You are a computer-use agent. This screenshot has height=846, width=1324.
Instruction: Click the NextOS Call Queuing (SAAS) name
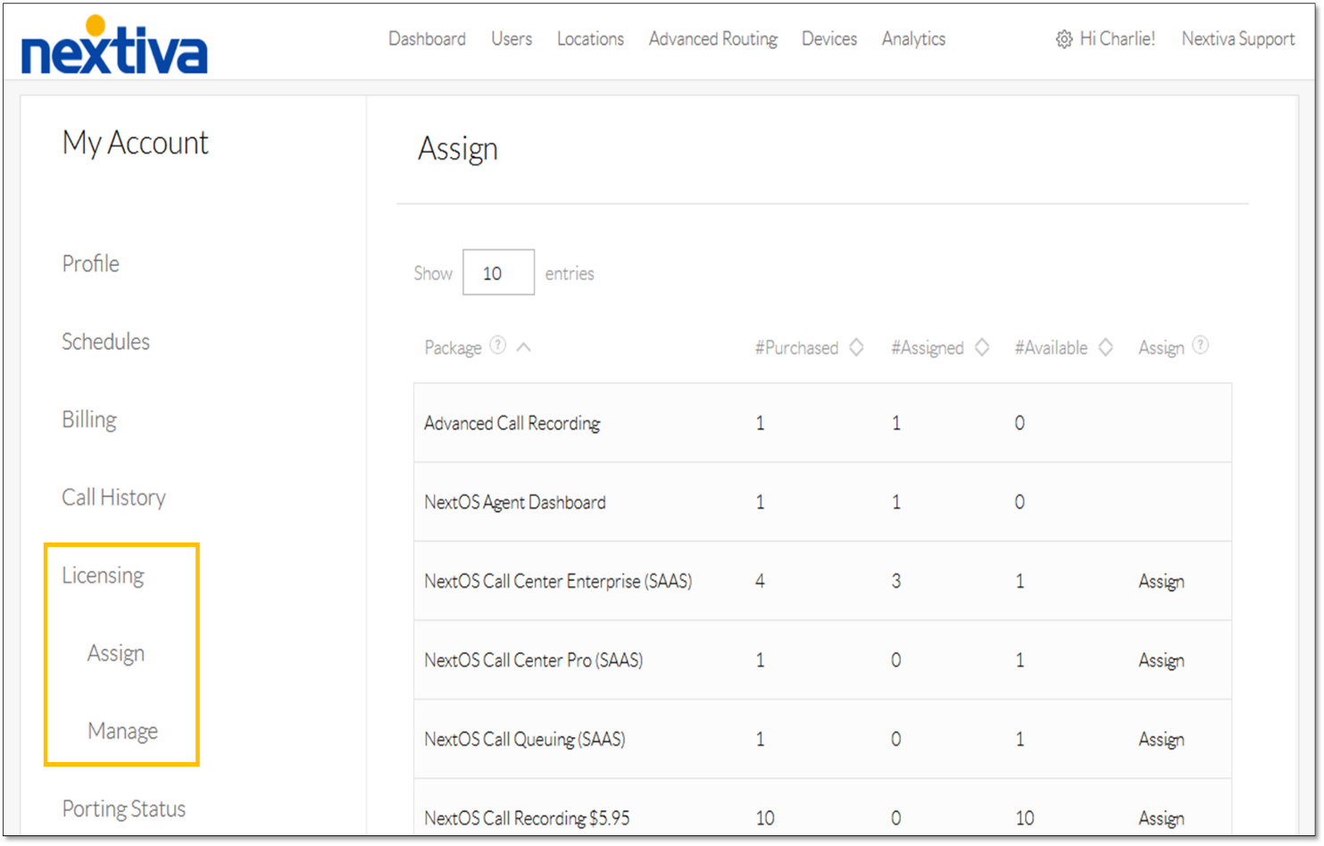(x=525, y=739)
